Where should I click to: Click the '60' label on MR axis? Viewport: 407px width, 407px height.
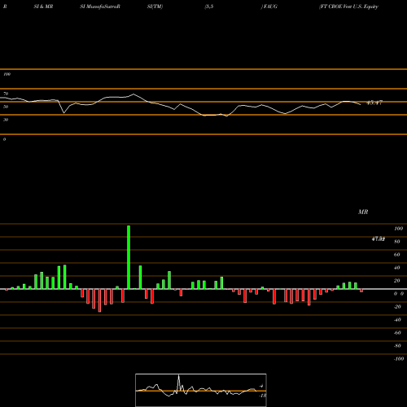click(397, 255)
